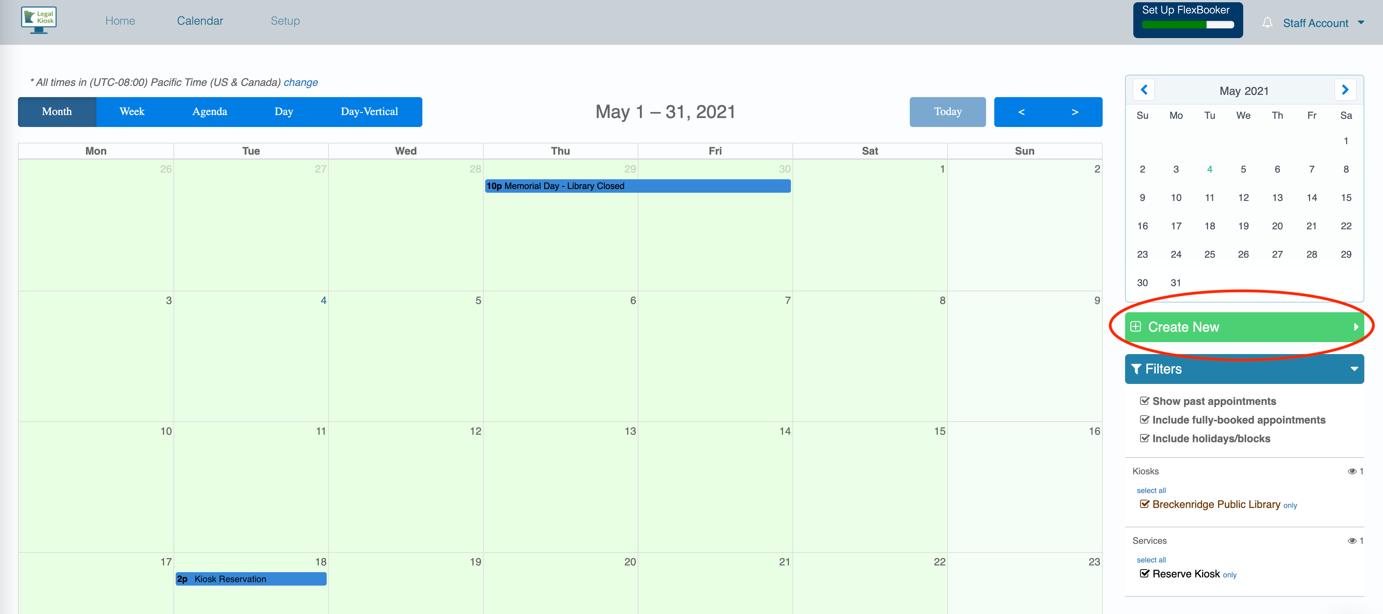The width and height of the screenshot is (1383, 614).
Task: Click the Legal Kiosk logo
Action: click(x=38, y=20)
